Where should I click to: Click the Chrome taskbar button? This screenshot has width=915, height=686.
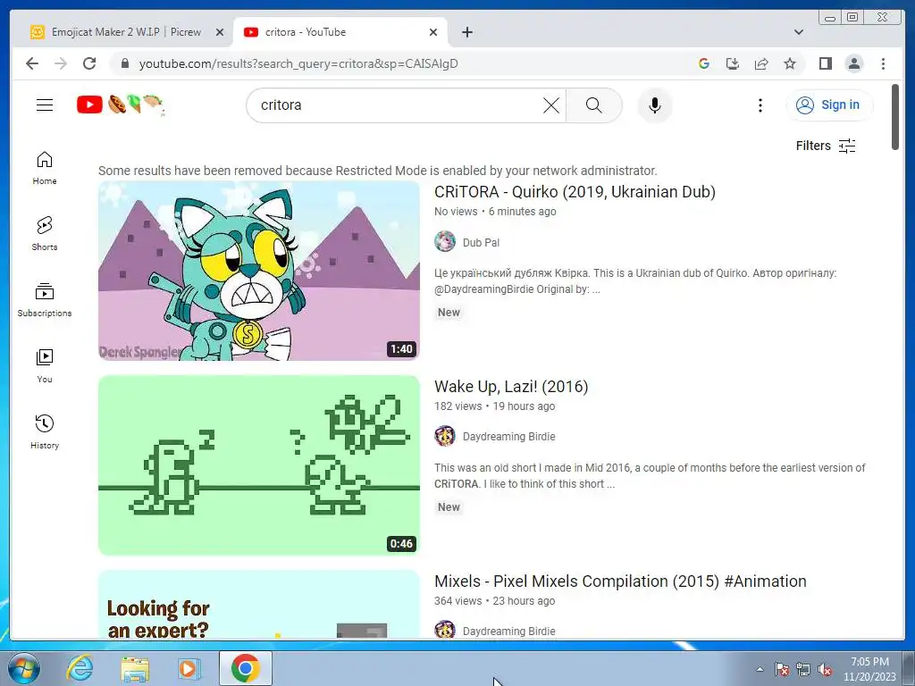click(x=246, y=668)
